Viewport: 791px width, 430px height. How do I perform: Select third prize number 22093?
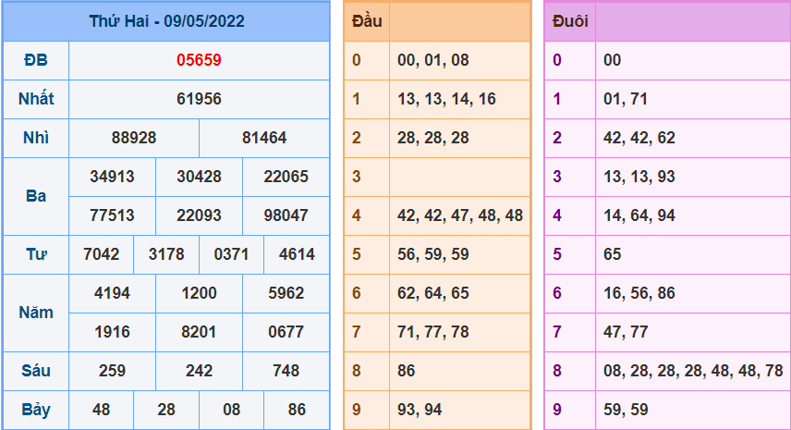click(x=199, y=215)
